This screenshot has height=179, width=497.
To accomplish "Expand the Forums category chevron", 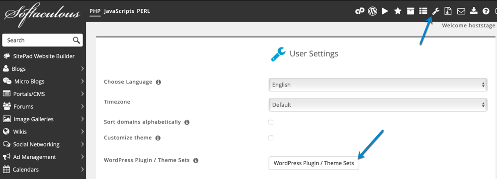I will pos(82,106).
